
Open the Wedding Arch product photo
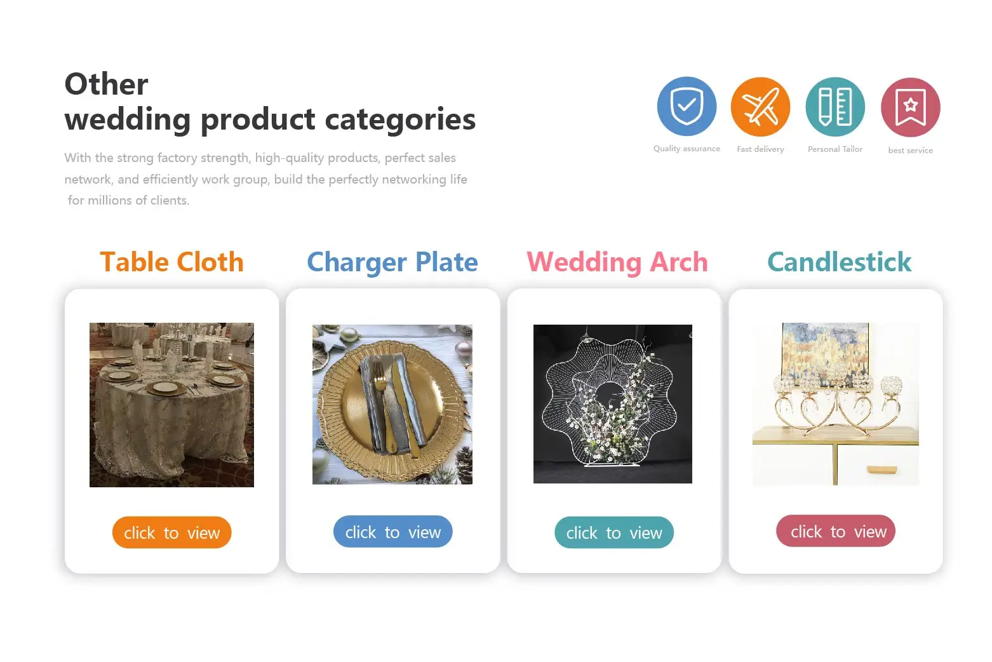click(x=613, y=404)
